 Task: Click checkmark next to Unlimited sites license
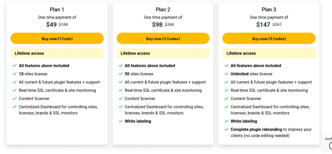226,74
